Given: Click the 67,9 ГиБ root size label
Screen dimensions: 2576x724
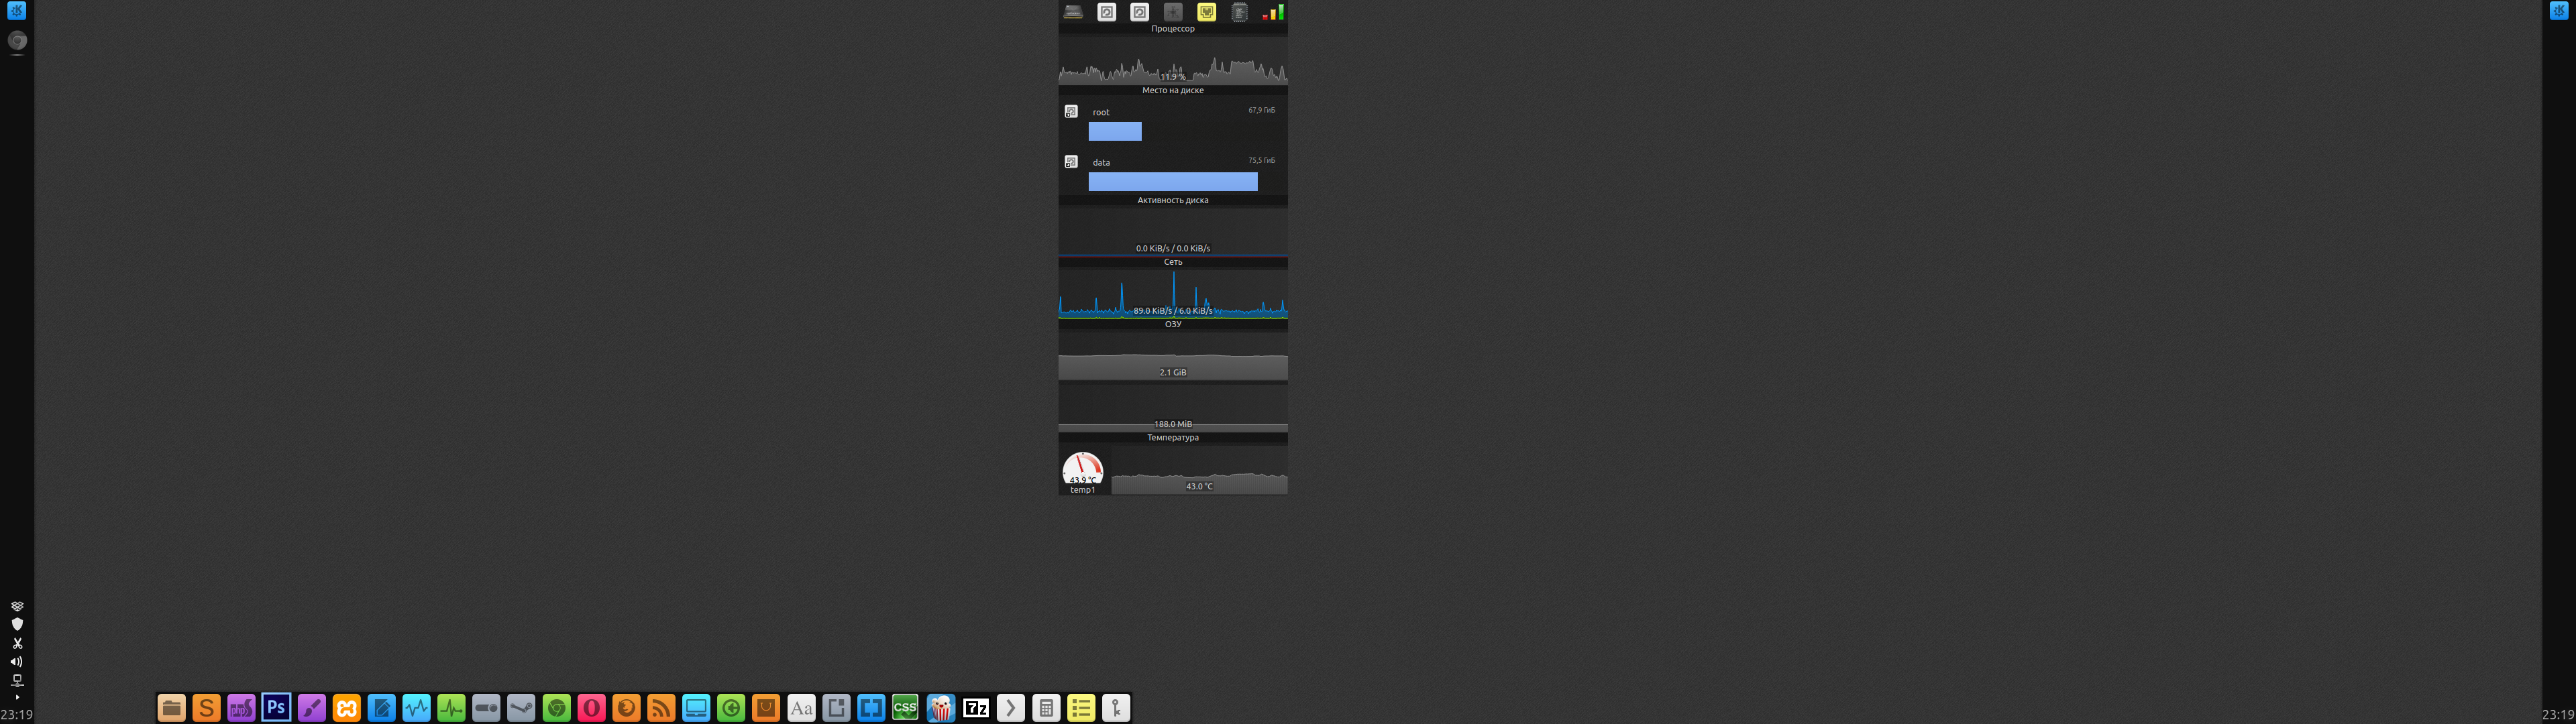Looking at the screenshot, I should (1261, 110).
